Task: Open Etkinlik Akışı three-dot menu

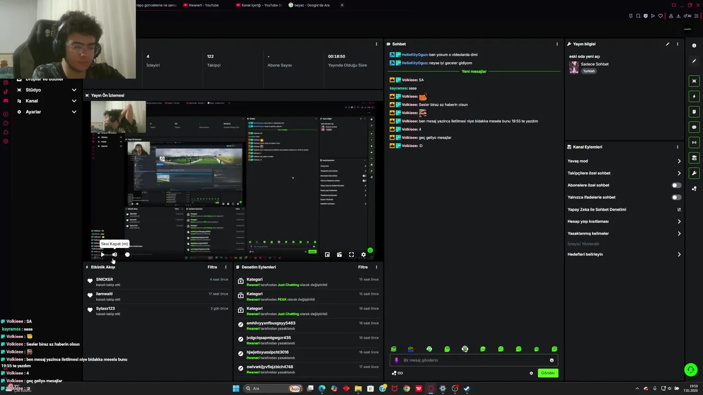Action: tap(226, 267)
